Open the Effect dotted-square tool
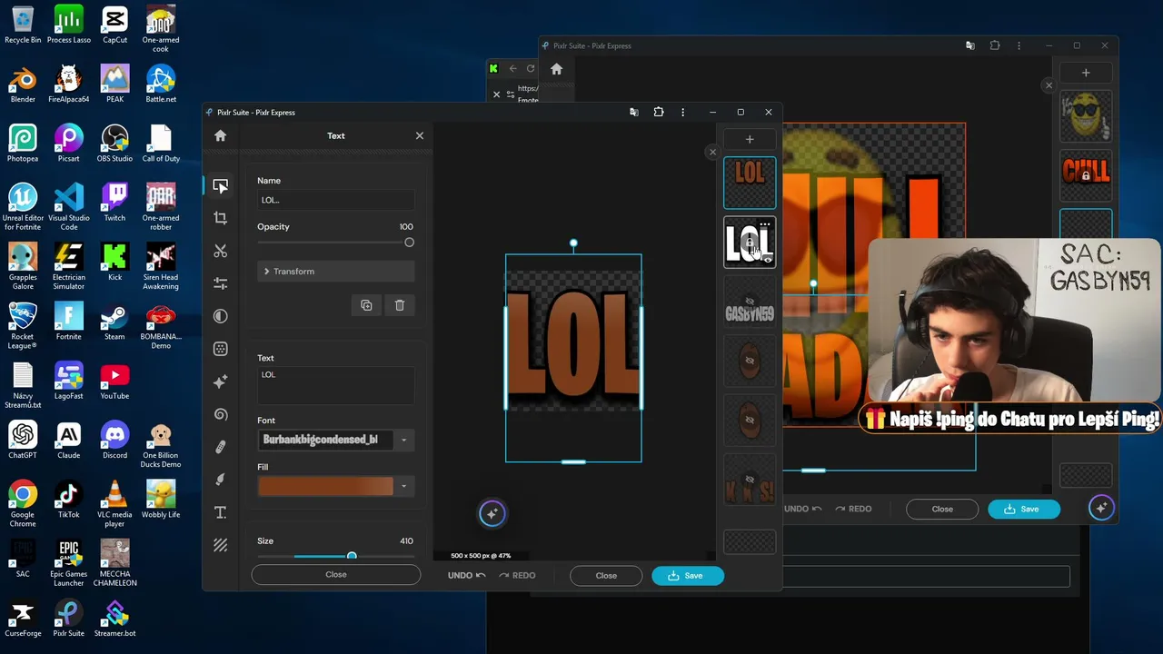1163x654 pixels. point(220,349)
